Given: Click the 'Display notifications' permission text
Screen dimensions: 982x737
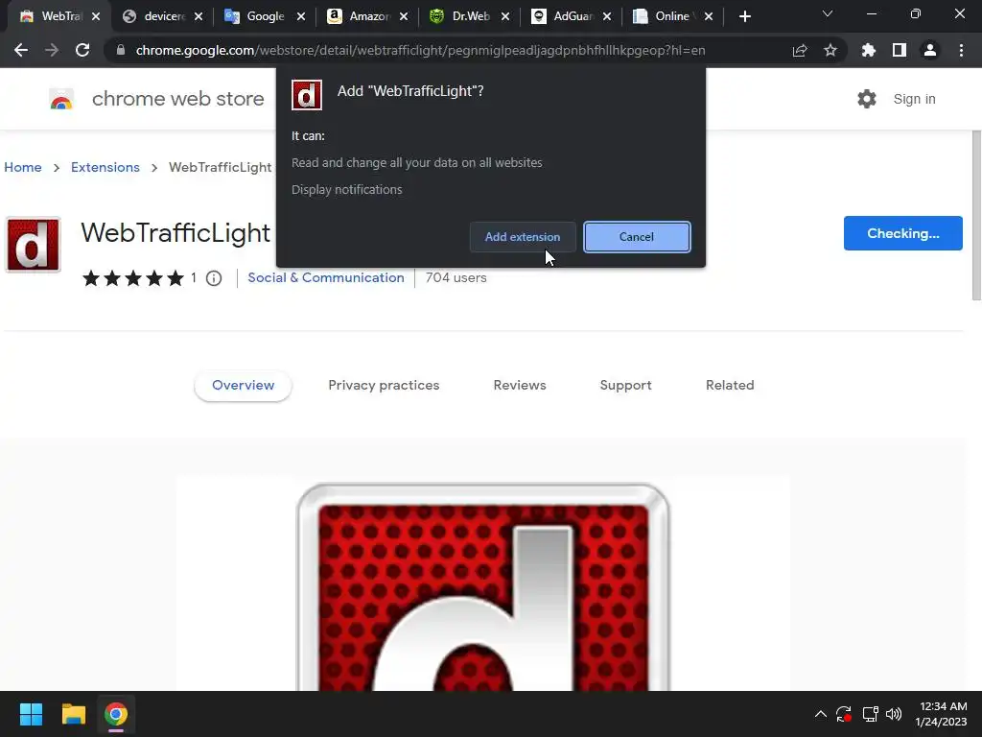Looking at the screenshot, I should pyautogui.click(x=347, y=189).
